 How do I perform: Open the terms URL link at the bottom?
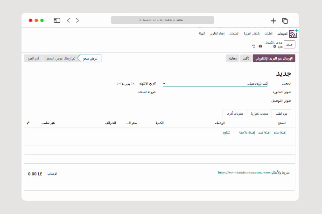[244, 173]
